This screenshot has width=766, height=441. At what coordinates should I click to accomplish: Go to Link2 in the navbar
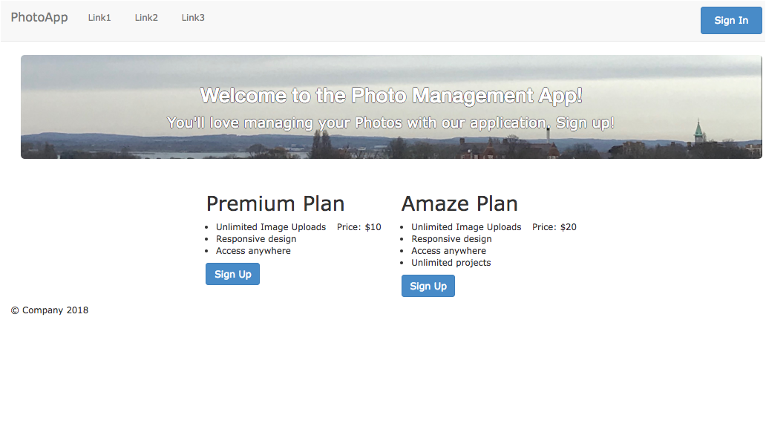coord(146,18)
